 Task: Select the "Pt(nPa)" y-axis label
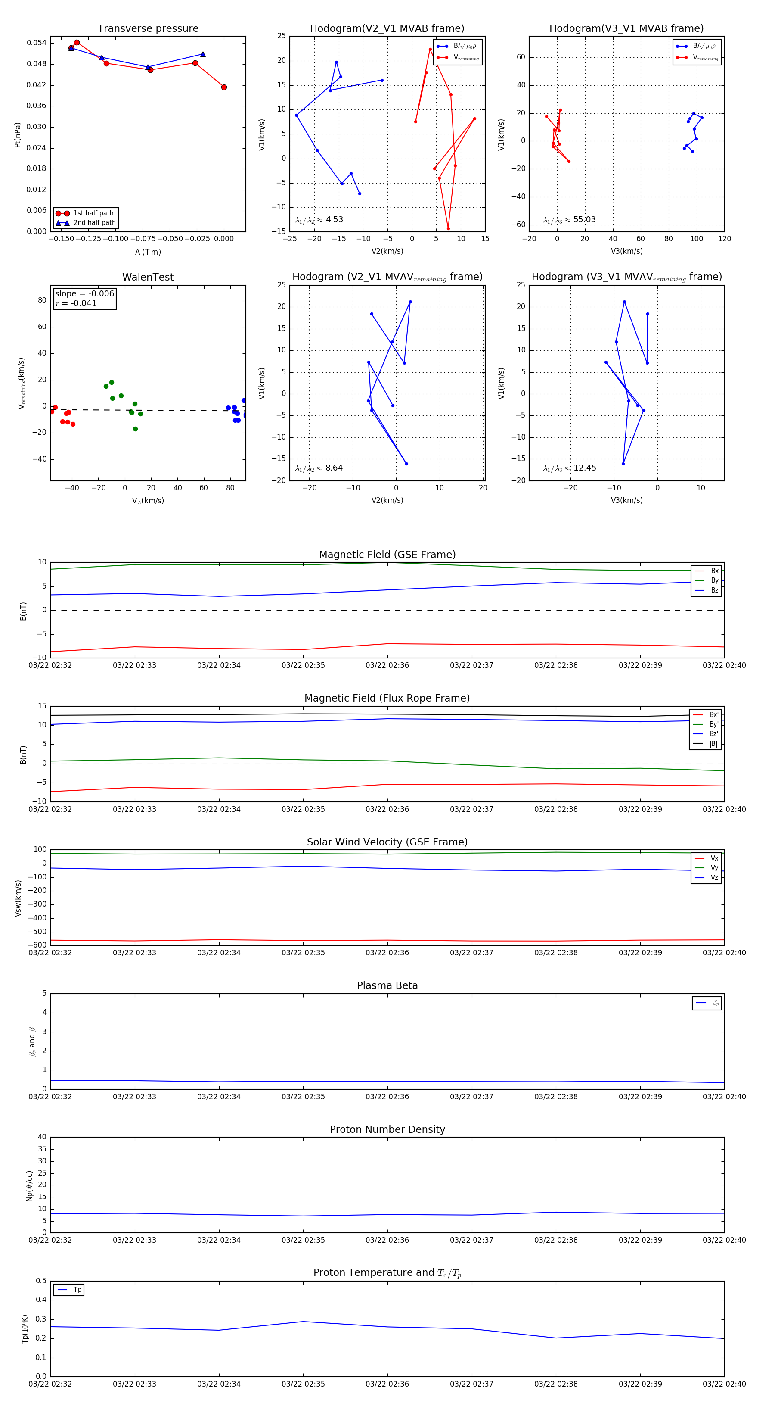tap(18, 135)
